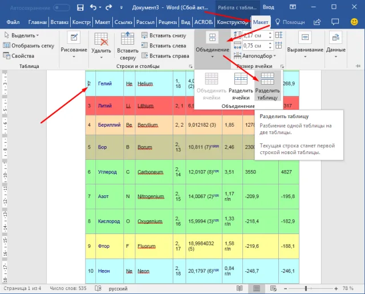The image size is (365, 294).
Task: Switch to the Вставка tab
Action: tap(59, 22)
